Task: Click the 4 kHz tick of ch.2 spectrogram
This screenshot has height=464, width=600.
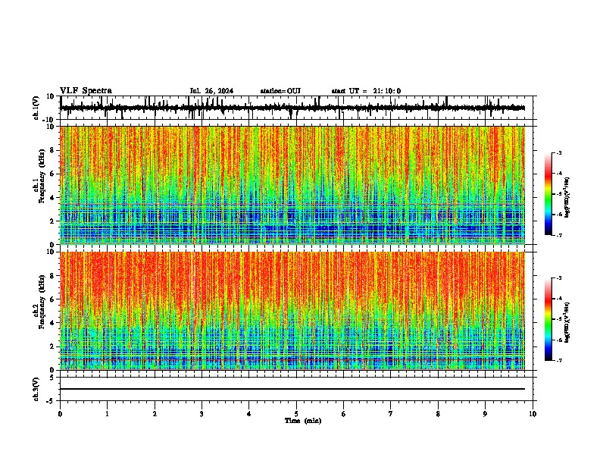Action: click(x=53, y=323)
